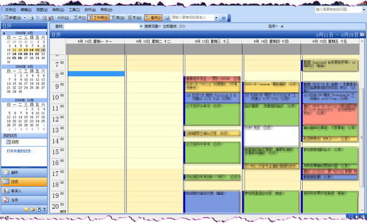Open the large salmon appointment on Friday at 11:00
This screenshot has width=367, height=223.
pyautogui.click(x=330, y=114)
